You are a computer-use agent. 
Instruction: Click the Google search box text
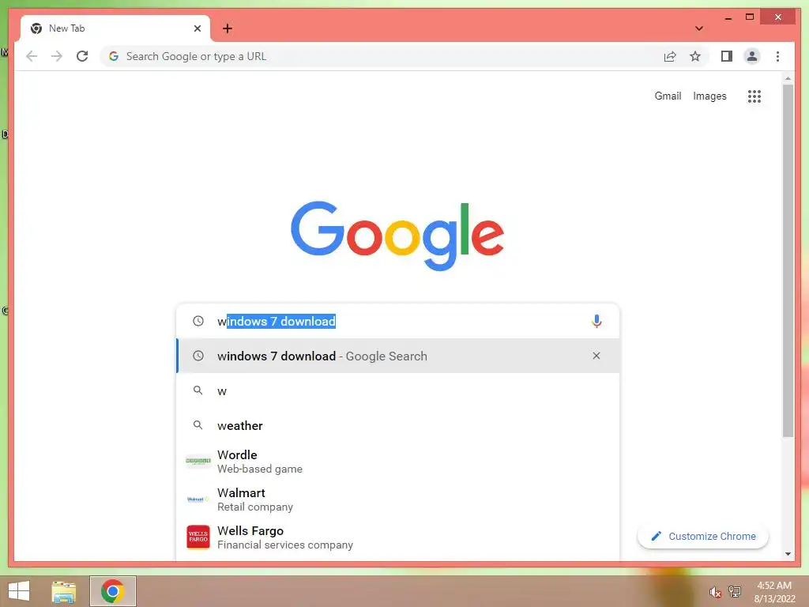pyautogui.click(x=277, y=321)
